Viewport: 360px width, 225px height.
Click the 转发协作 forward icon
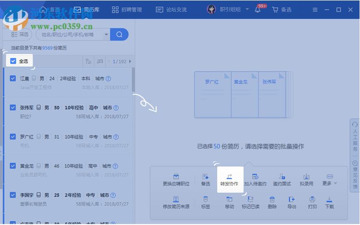229,176
